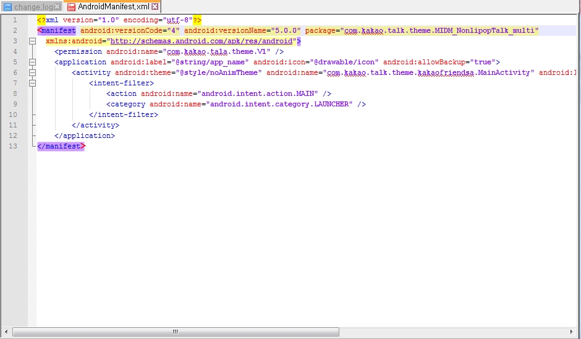Click the opening <intent-filter> tag
581x339 pixels.
click(x=122, y=83)
